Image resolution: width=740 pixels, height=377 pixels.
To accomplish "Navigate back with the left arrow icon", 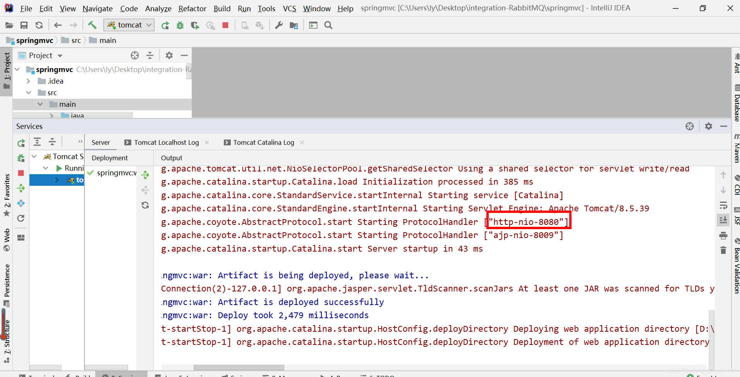I will coord(58,26).
